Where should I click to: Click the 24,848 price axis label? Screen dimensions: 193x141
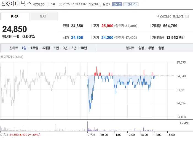tap(181, 76)
